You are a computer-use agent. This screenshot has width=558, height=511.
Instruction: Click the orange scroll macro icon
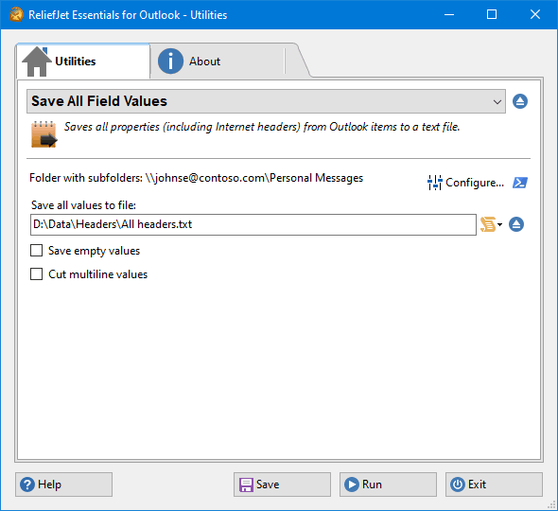click(x=488, y=224)
